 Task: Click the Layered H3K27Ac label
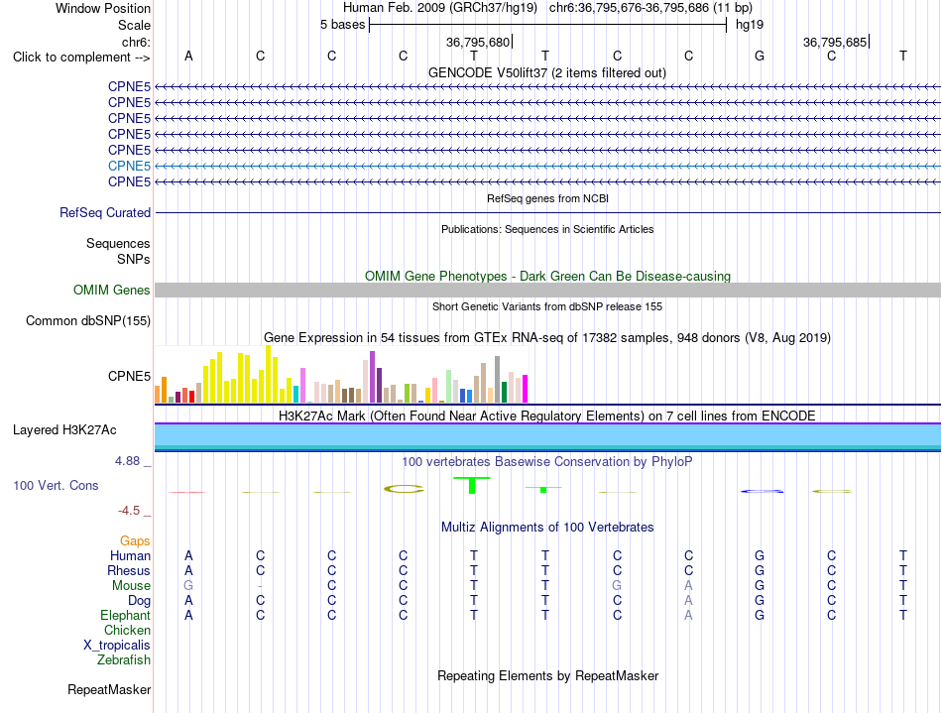point(64,430)
